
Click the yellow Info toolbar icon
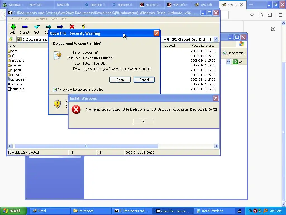coord(83,27)
